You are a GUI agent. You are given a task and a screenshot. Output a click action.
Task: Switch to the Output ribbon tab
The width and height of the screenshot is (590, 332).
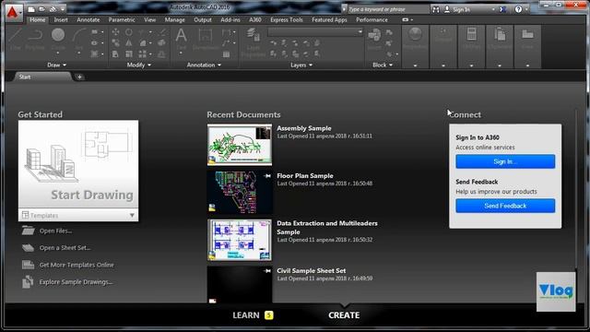pos(203,19)
